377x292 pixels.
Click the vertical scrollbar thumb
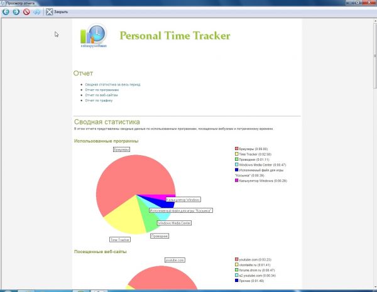pyautogui.click(x=375, y=57)
